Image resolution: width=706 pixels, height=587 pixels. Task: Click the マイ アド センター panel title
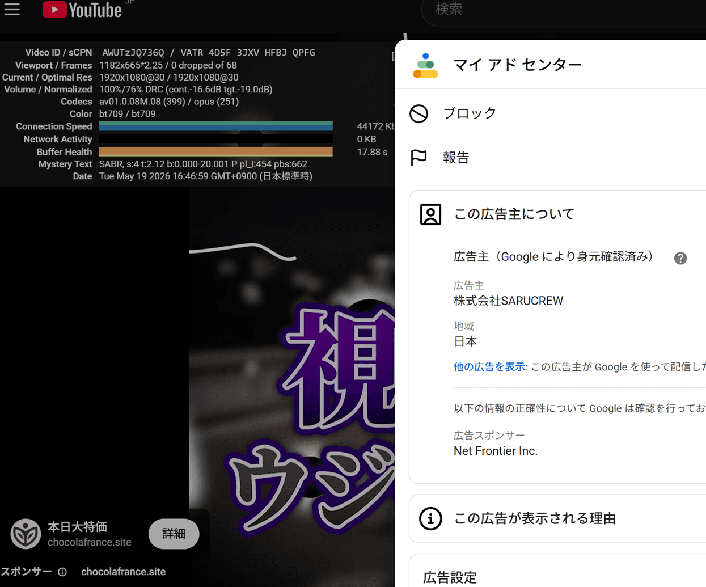point(518,65)
